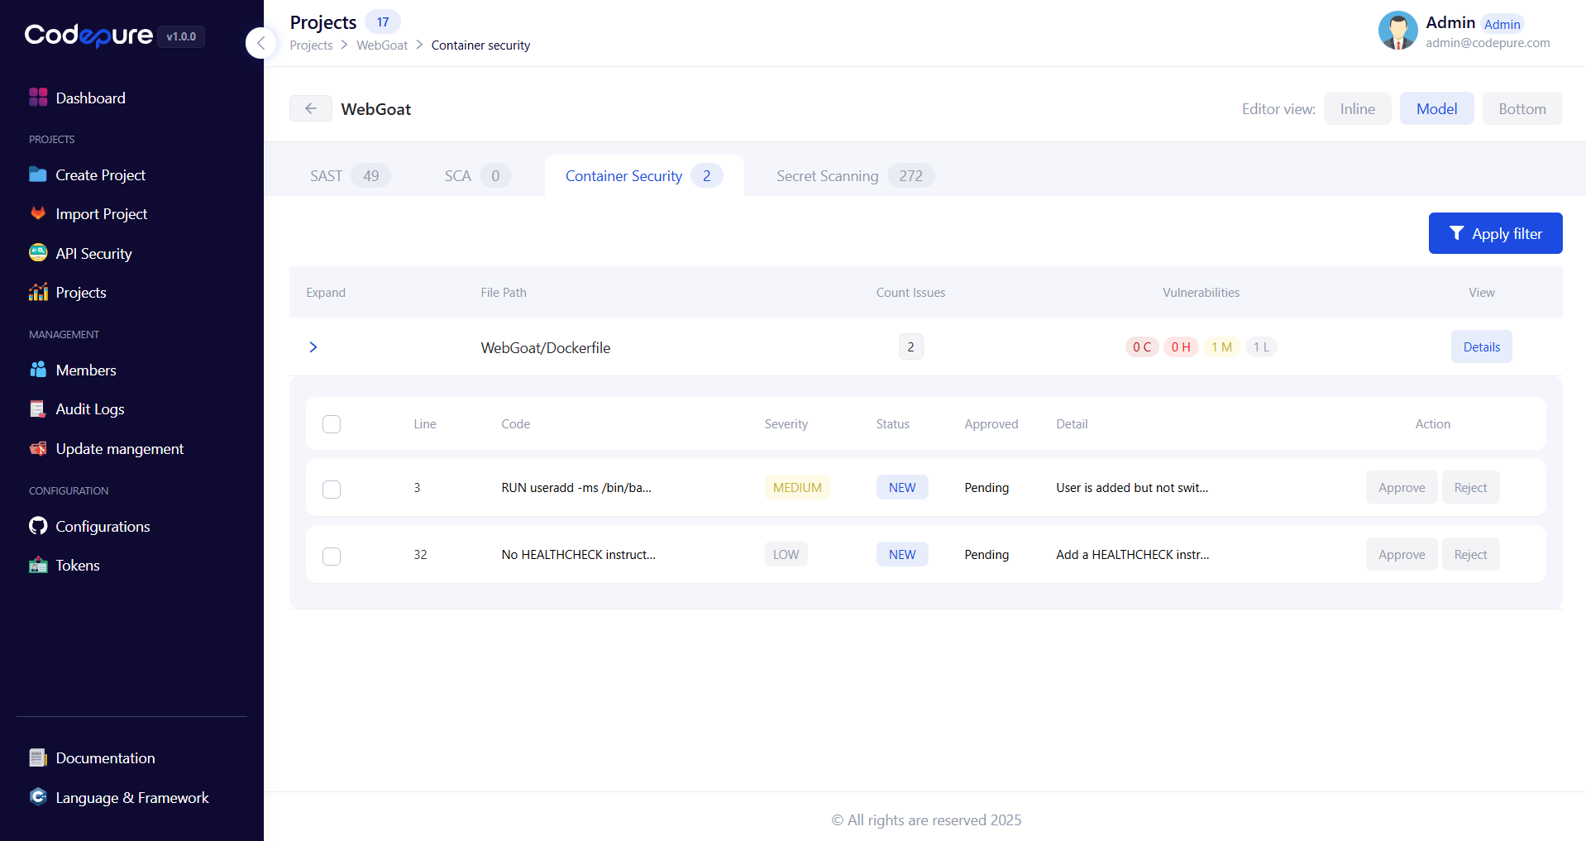The height and width of the screenshot is (841, 1586).
Task: Click the code 'RUN useradd -ms /bin/ba...'
Action: [x=576, y=487]
